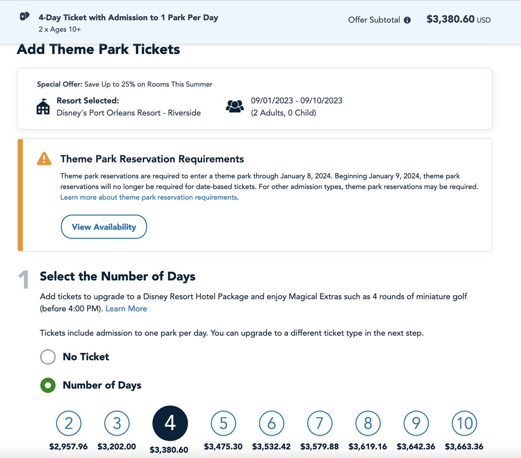Click the orange warning triangle icon
The height and width of the screenshot is (458, 521).
coord(44,159)
